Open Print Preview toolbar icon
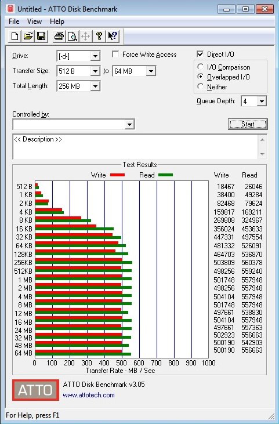Image resolution: width=279 pixels, height=424 pixels. [x=72, y=36]
